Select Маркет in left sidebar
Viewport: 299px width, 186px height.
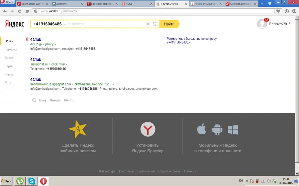click(10, 74)
